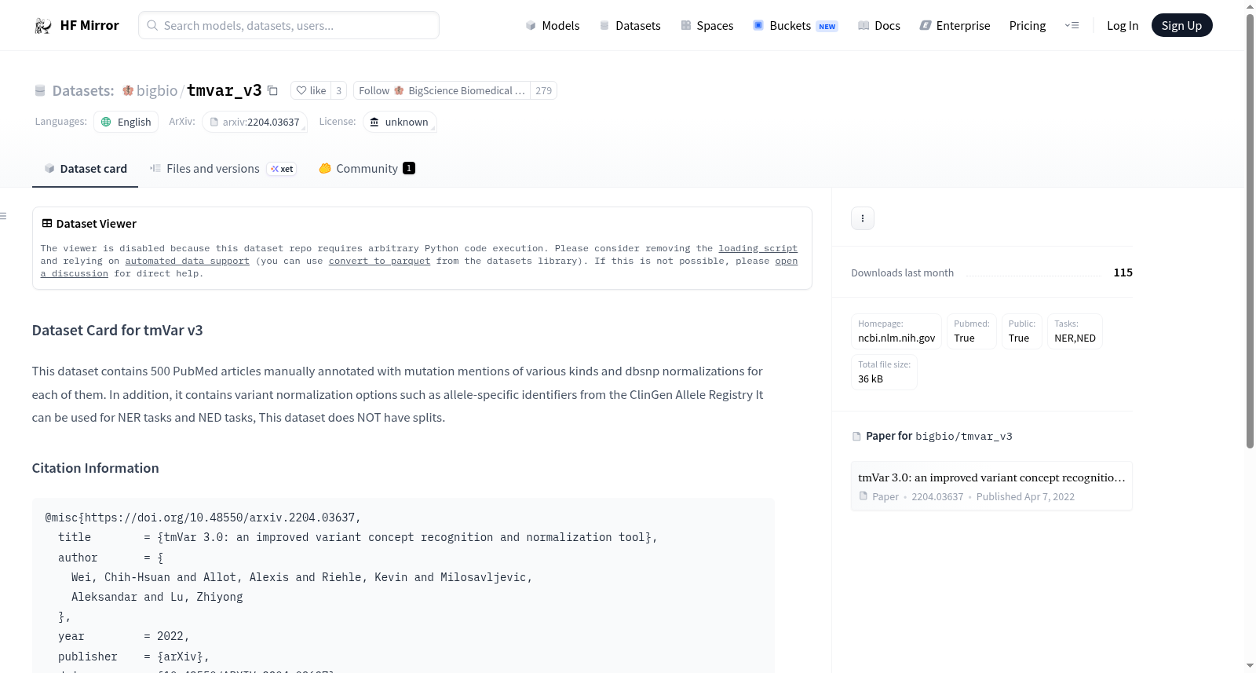This screenshot has width=1256, height=673.
Task: Click the 'Citation Information' heading
Action: point(96,468)
